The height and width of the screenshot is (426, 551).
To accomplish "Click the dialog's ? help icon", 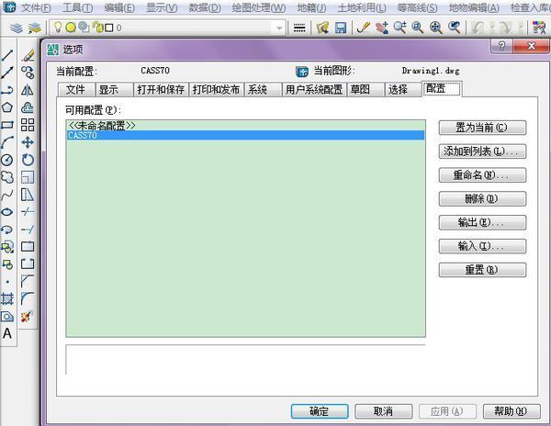I will click(501, 46).
